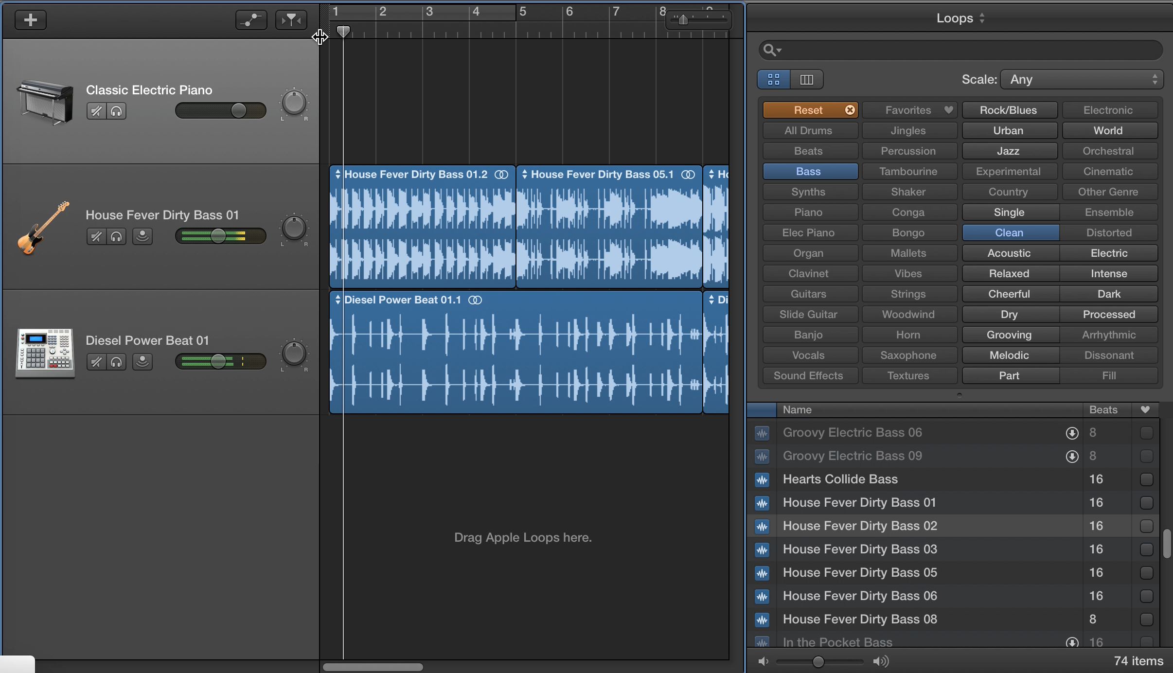Favorite House Fever Dirty Bass 05 checkbox
Image resolution: width=1173 pixels, height=673 pixels.
coord(1146,573)
